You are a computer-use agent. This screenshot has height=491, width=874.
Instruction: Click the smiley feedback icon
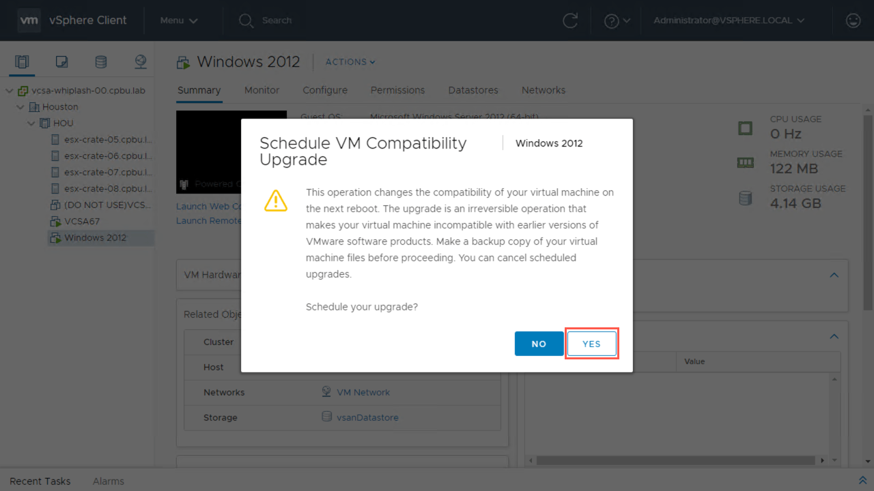(x=853, y=20)
